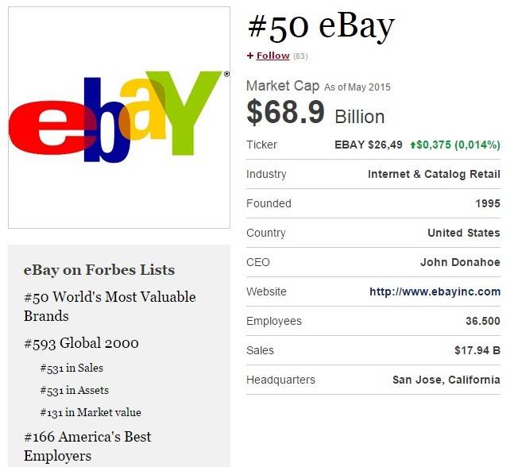Select the #131 in Market value ranking
Image resolution: width=518 pixels, height=467 pixels.
[x=91, y=412]
